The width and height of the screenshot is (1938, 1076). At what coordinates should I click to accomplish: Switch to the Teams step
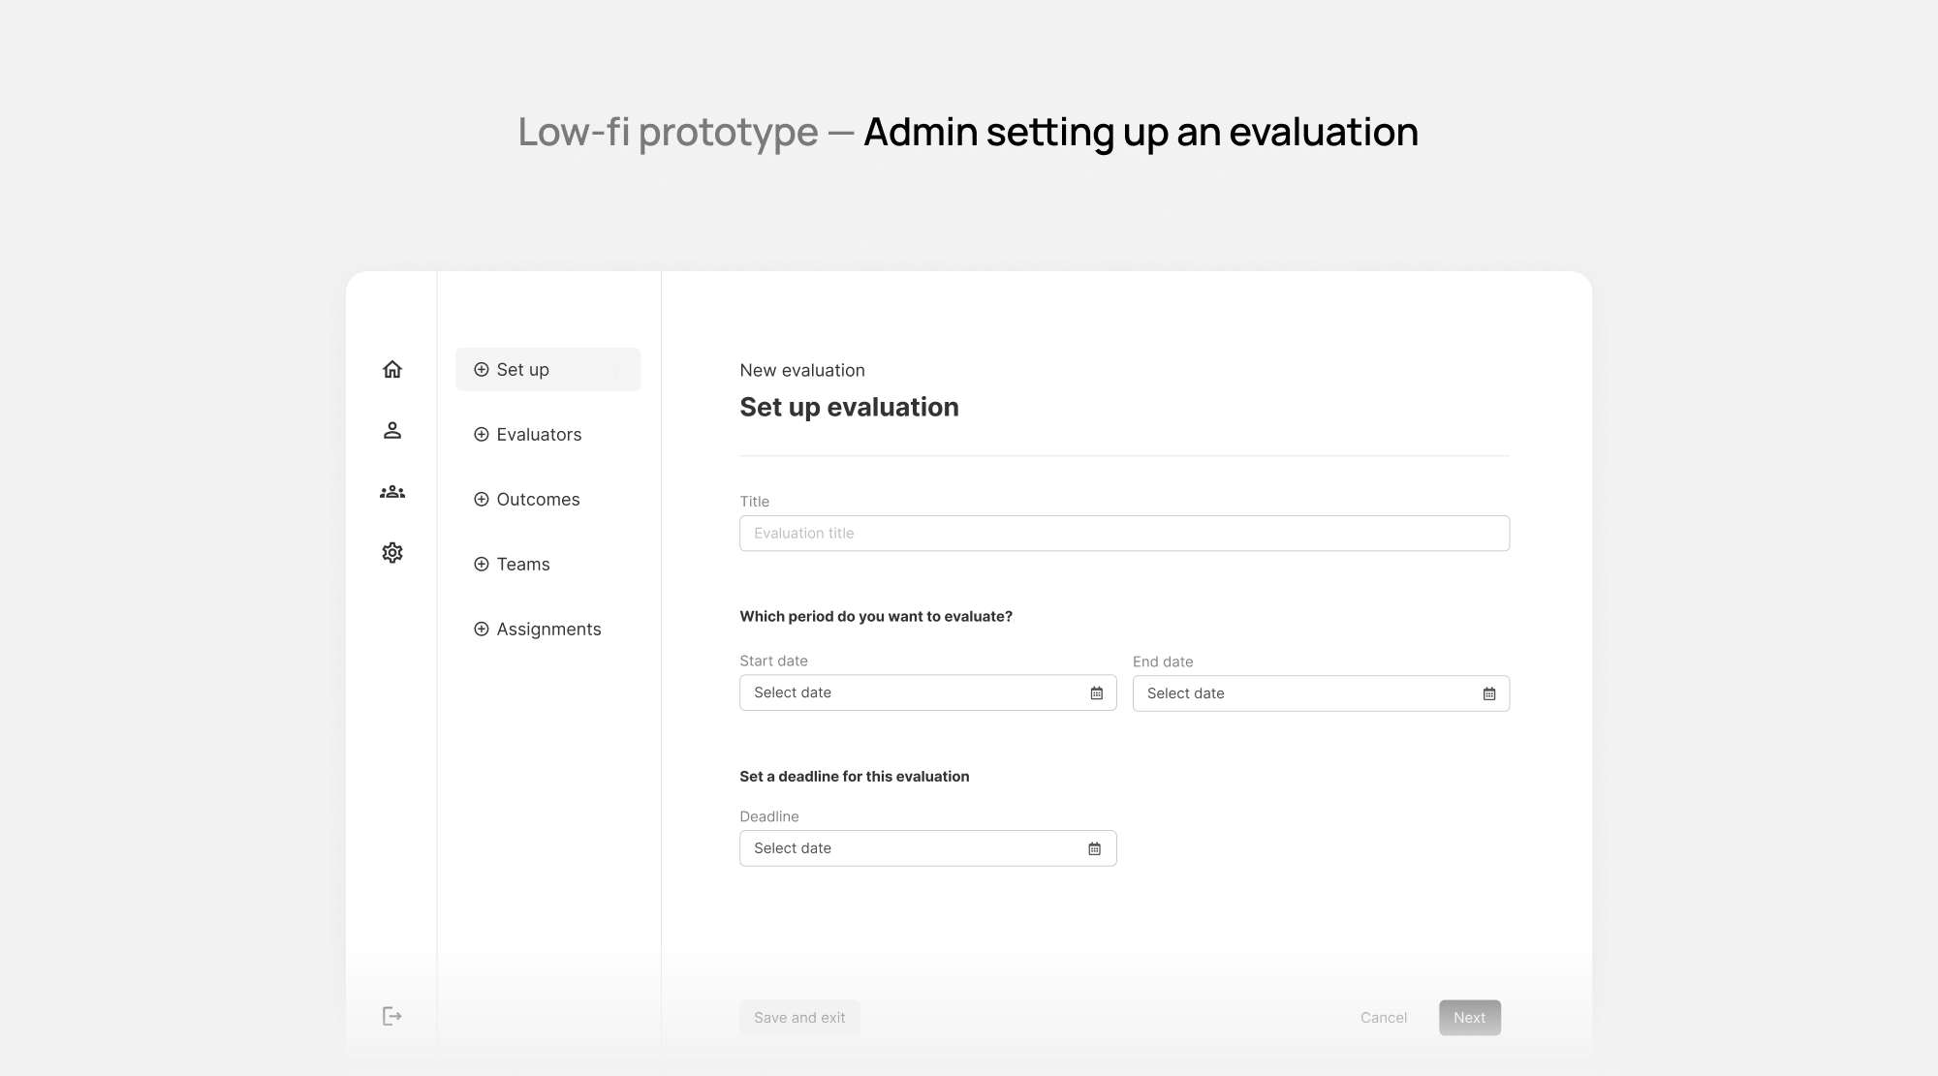click(x=523, y=565)
